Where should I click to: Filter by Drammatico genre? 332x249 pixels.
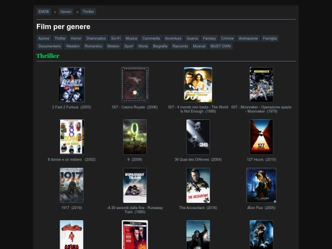[x=96, y=39]
